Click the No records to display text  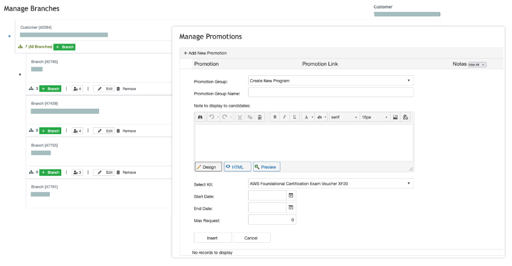click(x=212, y=252)
